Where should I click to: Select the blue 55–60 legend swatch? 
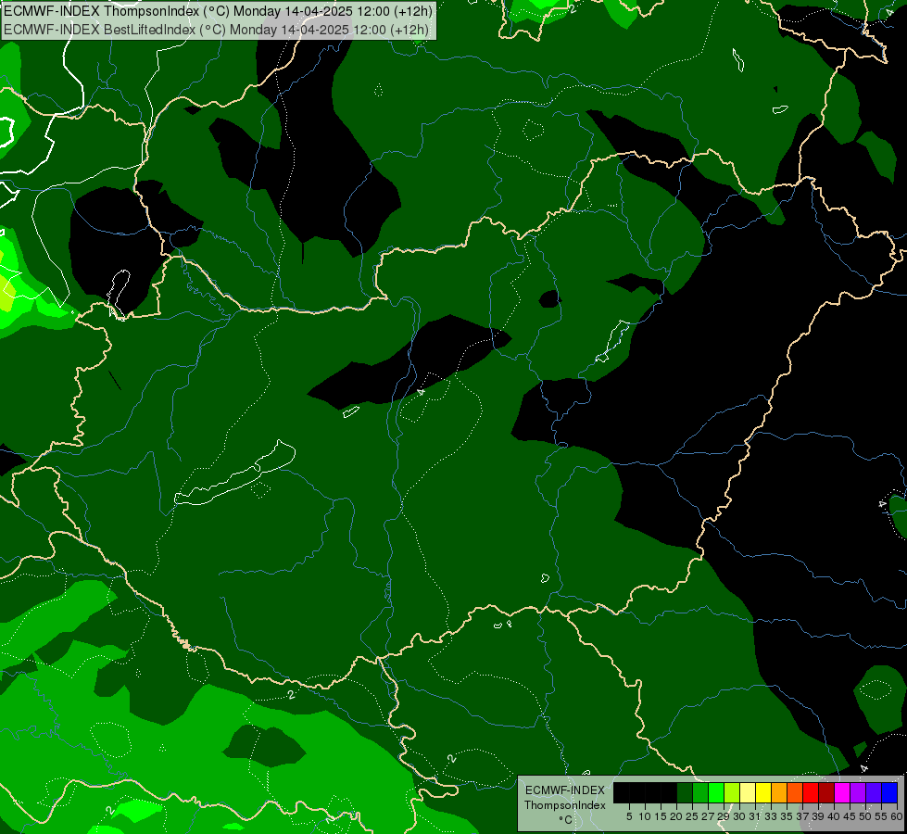889,792
